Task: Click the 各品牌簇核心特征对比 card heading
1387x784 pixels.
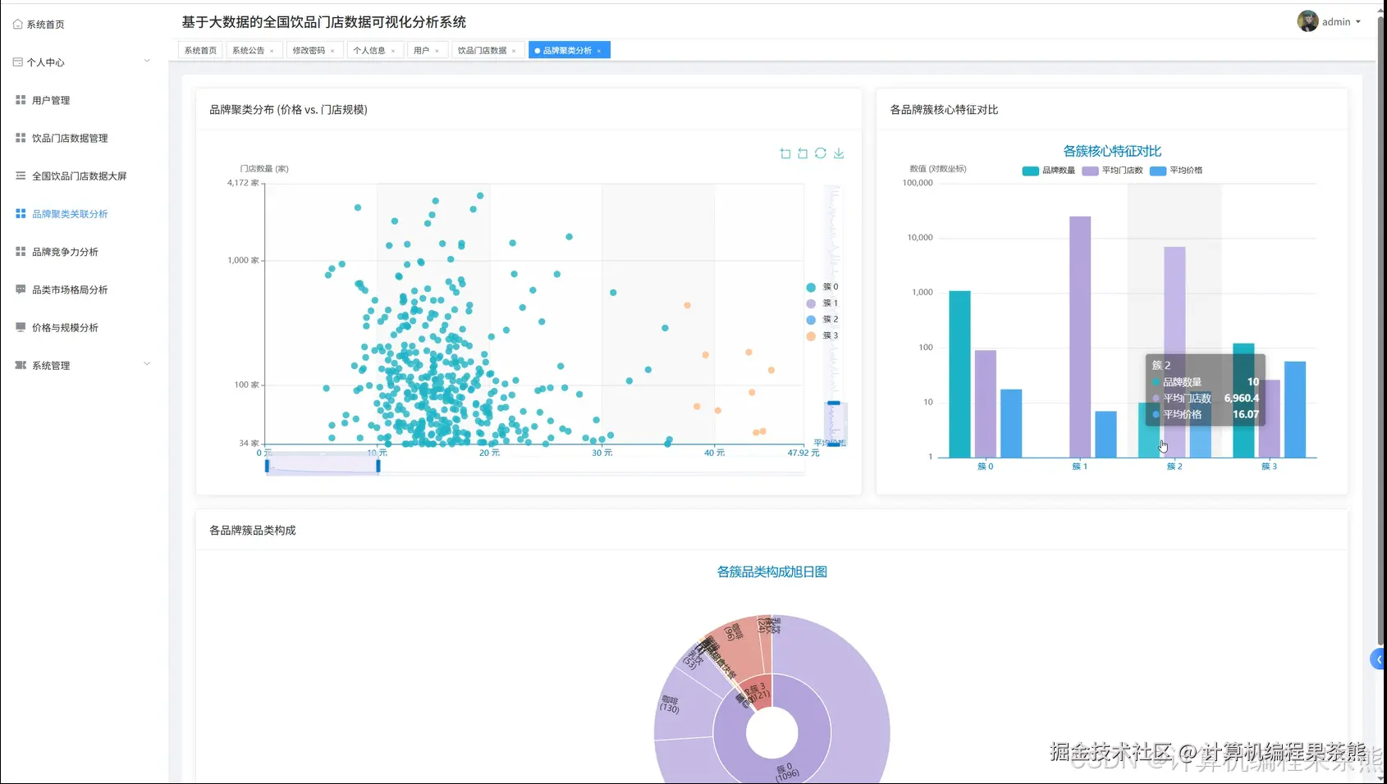Action: click(944, 110)
